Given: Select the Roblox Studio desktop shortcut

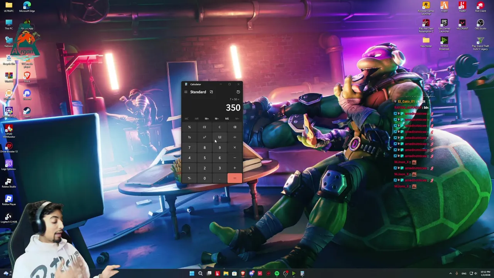Looking at the screenshot, I should point(8,183).
